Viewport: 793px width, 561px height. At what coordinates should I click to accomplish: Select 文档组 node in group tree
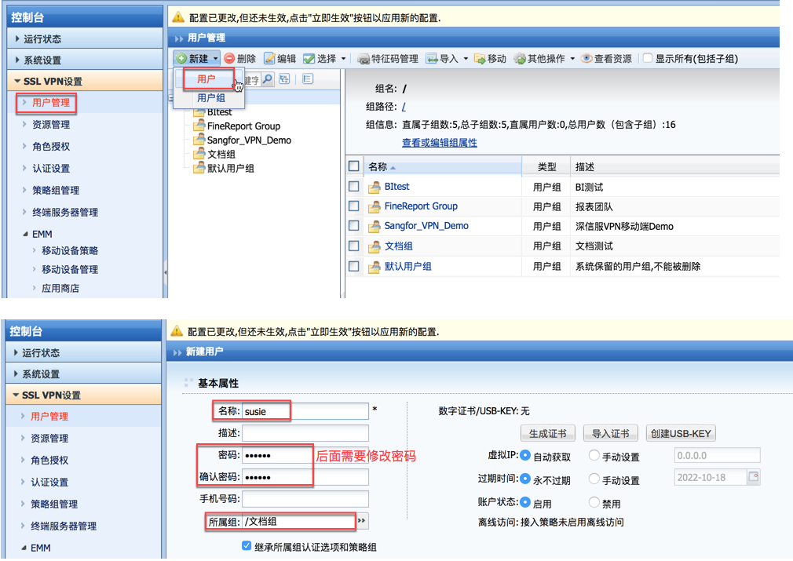tap(221, 154)
